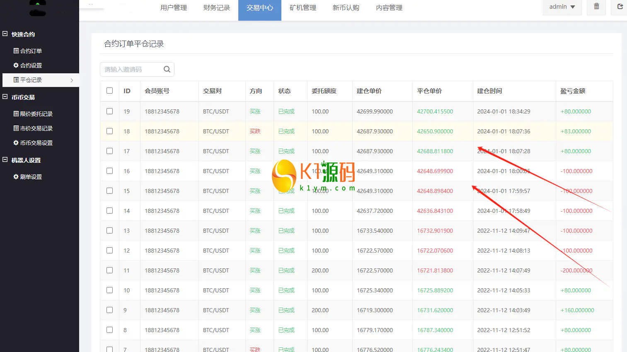Screen dimensions: 627x352
Task: Open 市价交易记录 in the sidebar
Action: 36,128
